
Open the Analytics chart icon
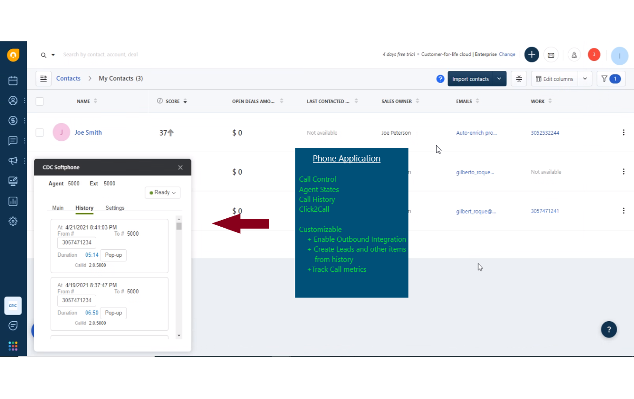(x=13, y=201)
